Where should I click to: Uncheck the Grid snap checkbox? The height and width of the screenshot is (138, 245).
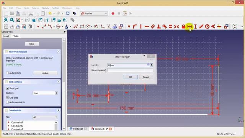(7, 98)
